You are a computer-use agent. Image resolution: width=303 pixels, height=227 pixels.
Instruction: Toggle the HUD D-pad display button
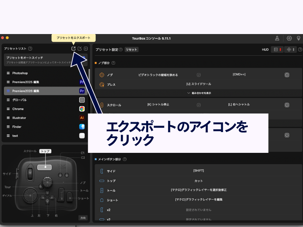point(291,50)
